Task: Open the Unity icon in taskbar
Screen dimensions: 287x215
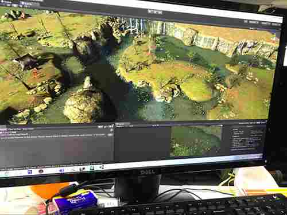Action: tap(83, 169)
